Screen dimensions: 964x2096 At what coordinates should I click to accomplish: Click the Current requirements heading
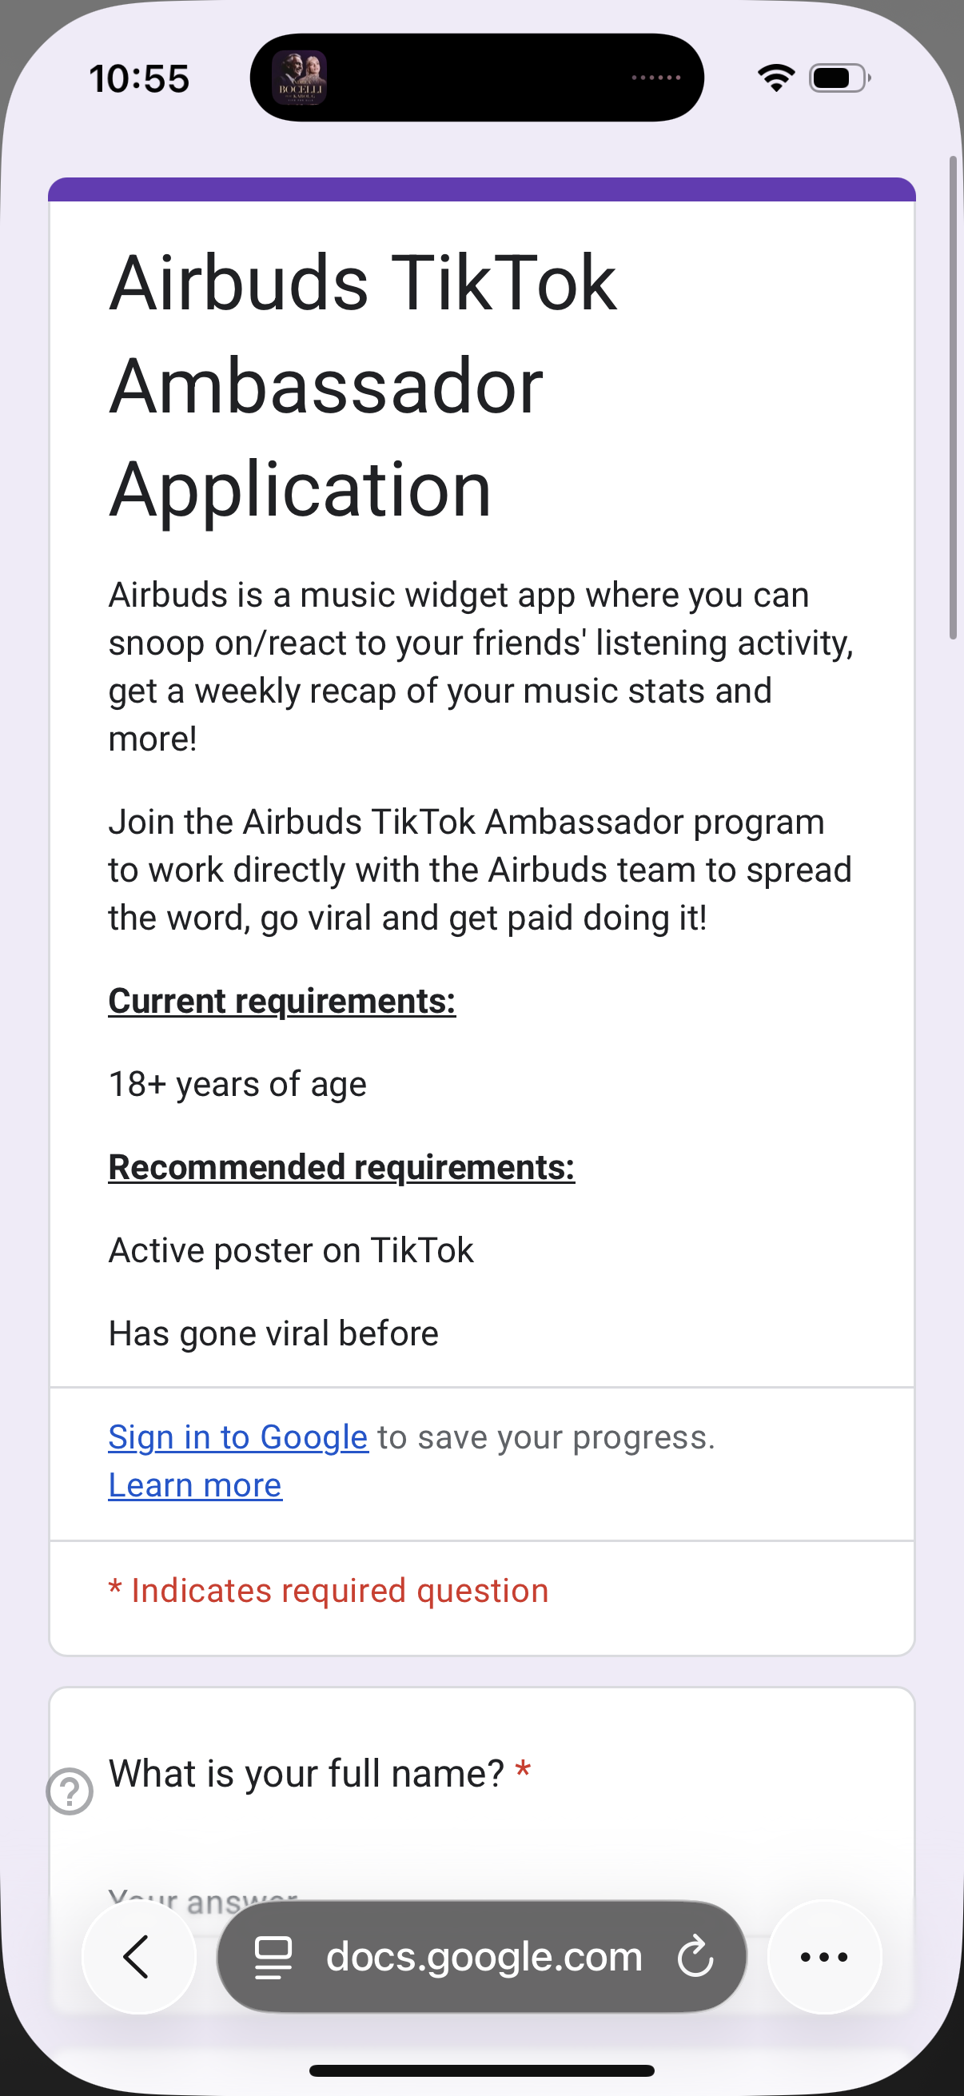tap(281, 1001)
